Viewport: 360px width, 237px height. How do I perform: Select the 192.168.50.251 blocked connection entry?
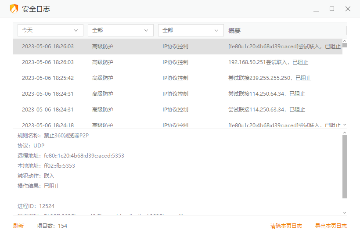268,62
